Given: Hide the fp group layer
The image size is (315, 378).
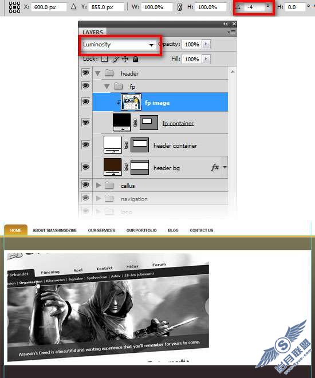Looking at the screenshot, I should click(x=85, y=86).
